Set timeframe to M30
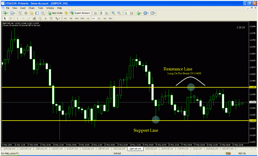This screenshot has width=258, height=156. coord(83,19)
